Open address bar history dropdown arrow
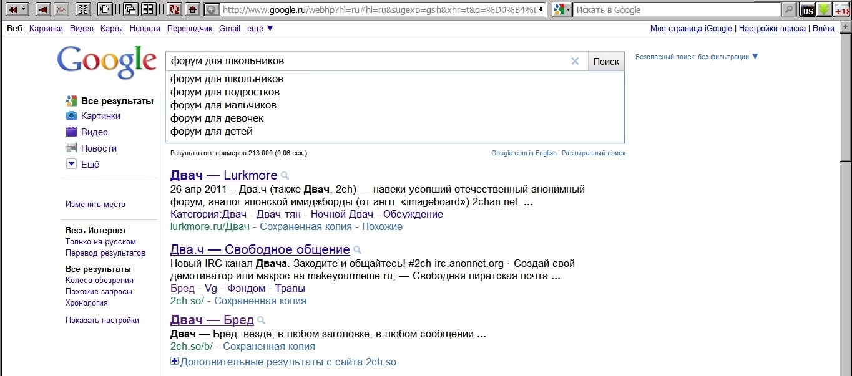The image size is (852, 376). (541, 9)
